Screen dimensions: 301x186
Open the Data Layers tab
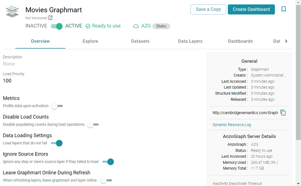[x=190, y=41]
